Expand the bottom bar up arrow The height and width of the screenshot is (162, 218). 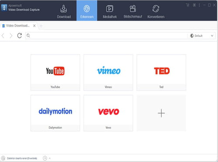click(x=50, y=158)
